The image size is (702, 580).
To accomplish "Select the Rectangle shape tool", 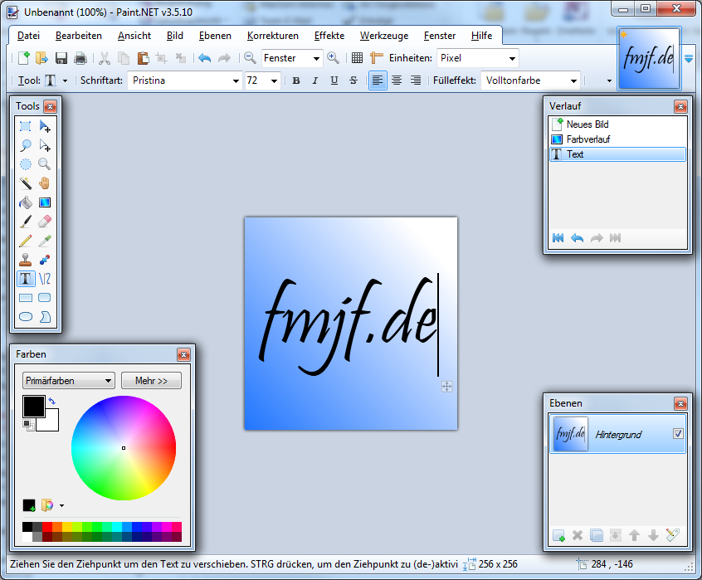I will point(26,298).
